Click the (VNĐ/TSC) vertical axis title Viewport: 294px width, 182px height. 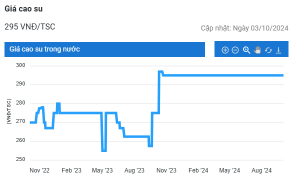coord(9,111)
